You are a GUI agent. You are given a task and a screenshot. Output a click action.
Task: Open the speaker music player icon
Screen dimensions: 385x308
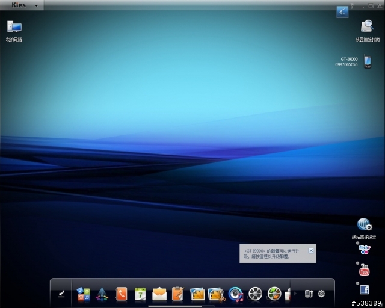click(236, 294)
